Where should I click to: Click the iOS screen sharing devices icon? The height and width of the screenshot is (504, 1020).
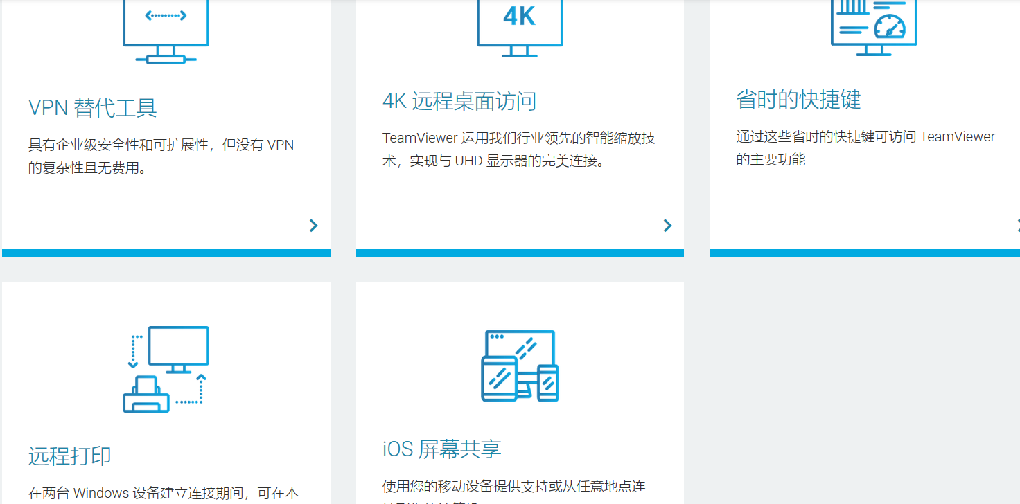(520, 366)
